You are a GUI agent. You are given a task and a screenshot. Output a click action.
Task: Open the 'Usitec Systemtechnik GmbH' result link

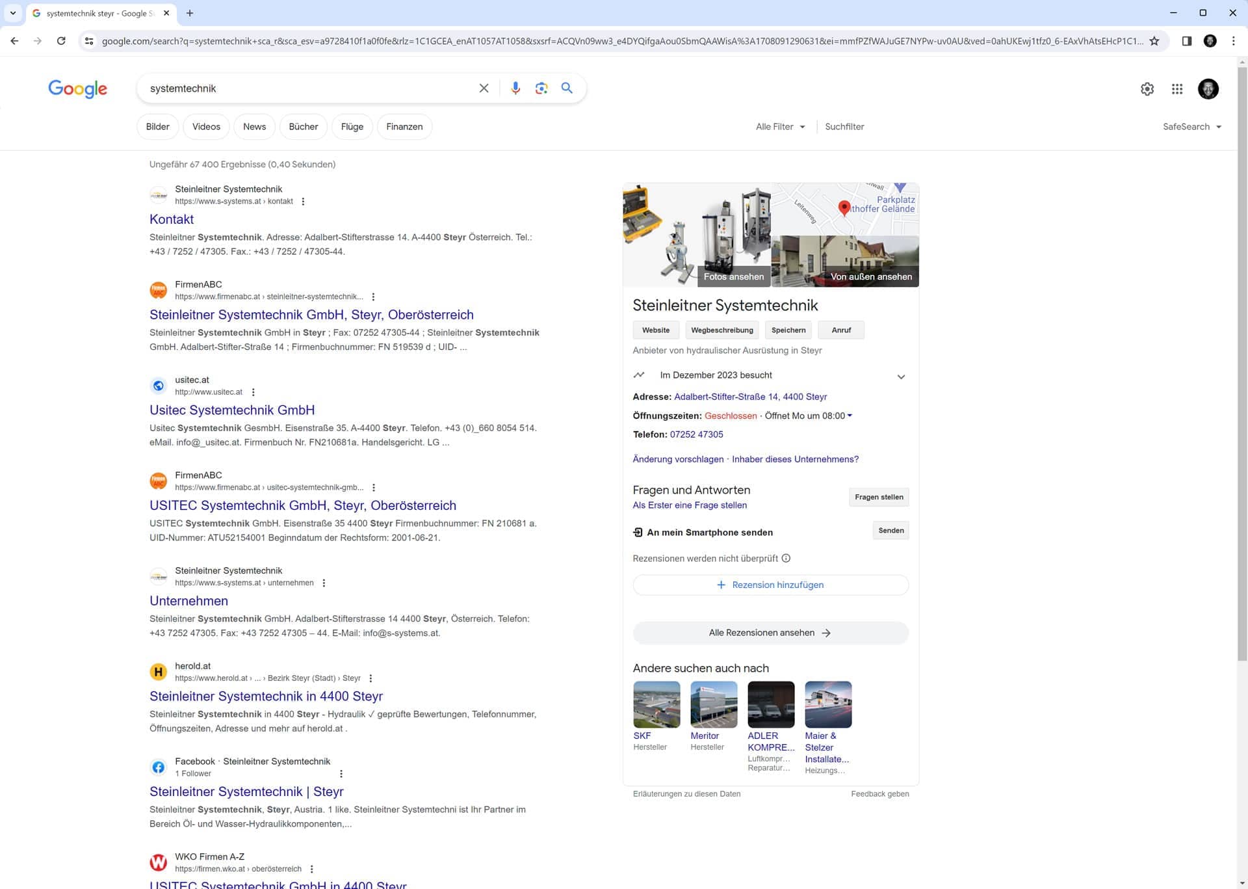coord(232,410)
